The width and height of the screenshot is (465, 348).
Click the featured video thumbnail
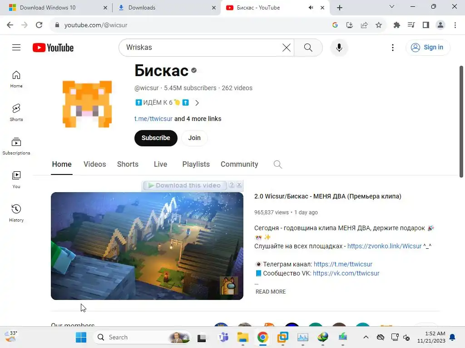tap(147, 246)
